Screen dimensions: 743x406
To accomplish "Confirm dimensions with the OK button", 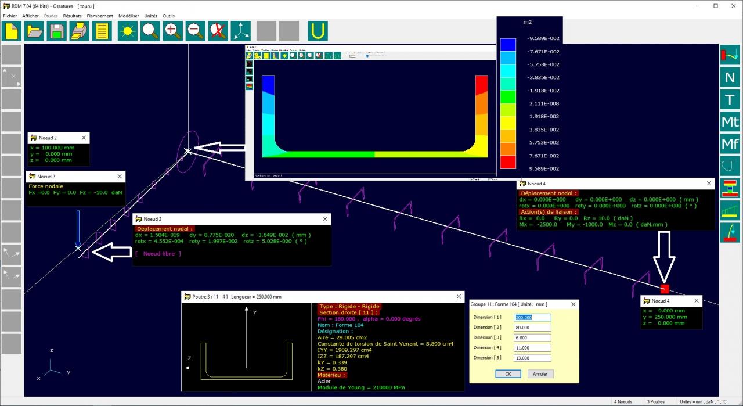I will click(x=508, y=374).
